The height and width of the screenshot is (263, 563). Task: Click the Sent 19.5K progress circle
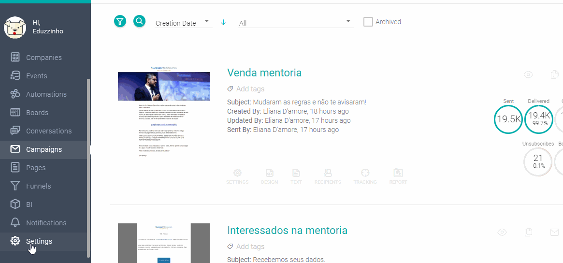tap(508, 119)
